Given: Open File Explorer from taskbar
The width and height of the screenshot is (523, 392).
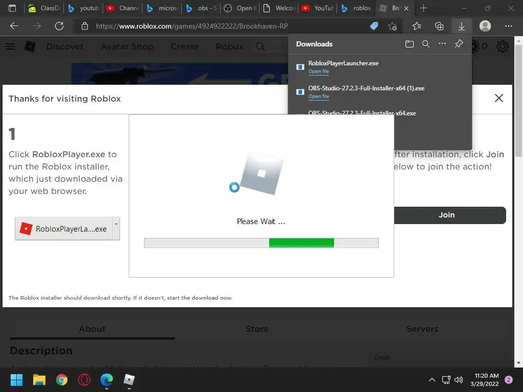Looking at the screenshot, I should pyautogui.click(x=39, y=380).
